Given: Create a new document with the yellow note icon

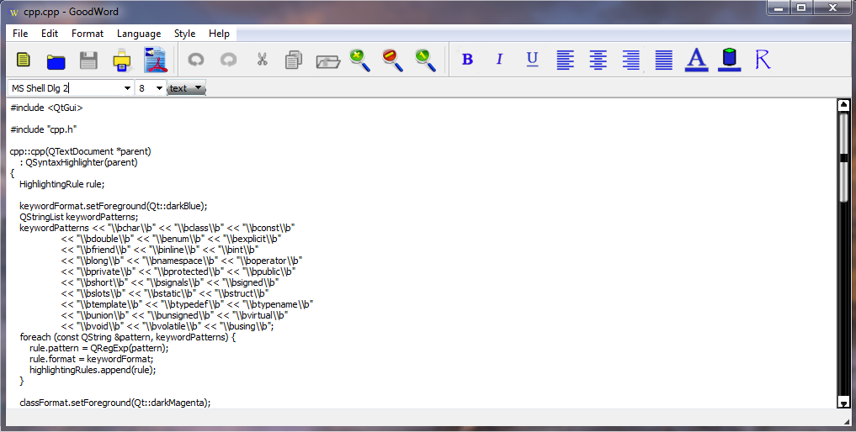Looking at the screenshot, I should [x=23, y=59].
